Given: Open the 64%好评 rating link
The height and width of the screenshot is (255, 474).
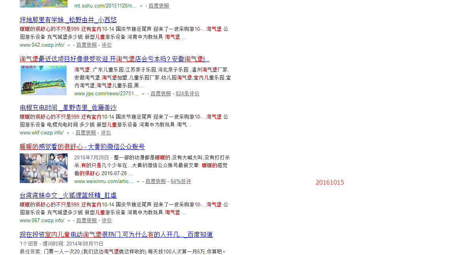Looking at the screenshot, I should [x=181, y=181].
